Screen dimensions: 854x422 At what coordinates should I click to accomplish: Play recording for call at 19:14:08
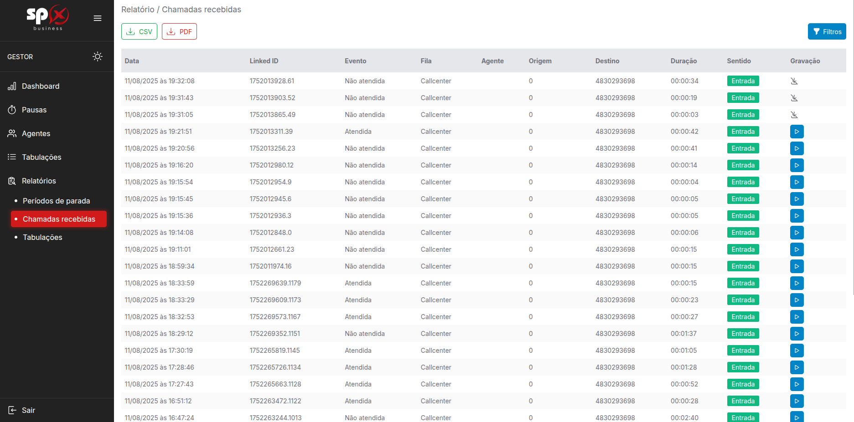[x=797, y=233]
